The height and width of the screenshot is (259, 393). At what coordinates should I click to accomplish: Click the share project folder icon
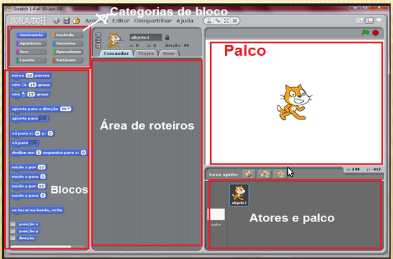76,21
